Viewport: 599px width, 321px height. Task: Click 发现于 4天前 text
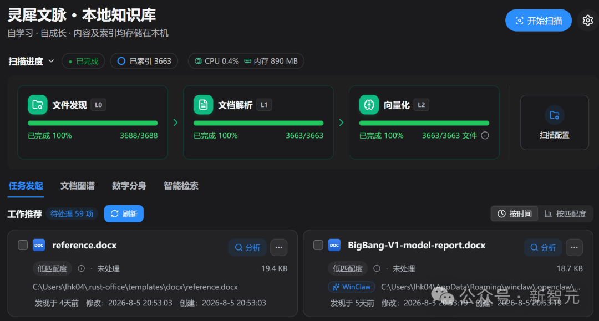click(57, 303)
